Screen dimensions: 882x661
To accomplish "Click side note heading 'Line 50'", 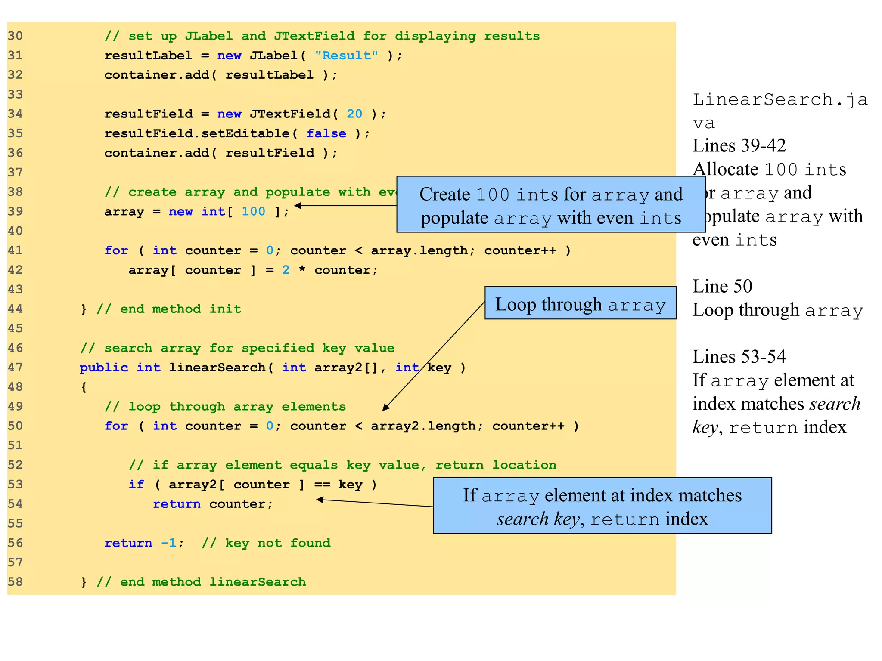I will pyautogui.click(x=722, y=286).
